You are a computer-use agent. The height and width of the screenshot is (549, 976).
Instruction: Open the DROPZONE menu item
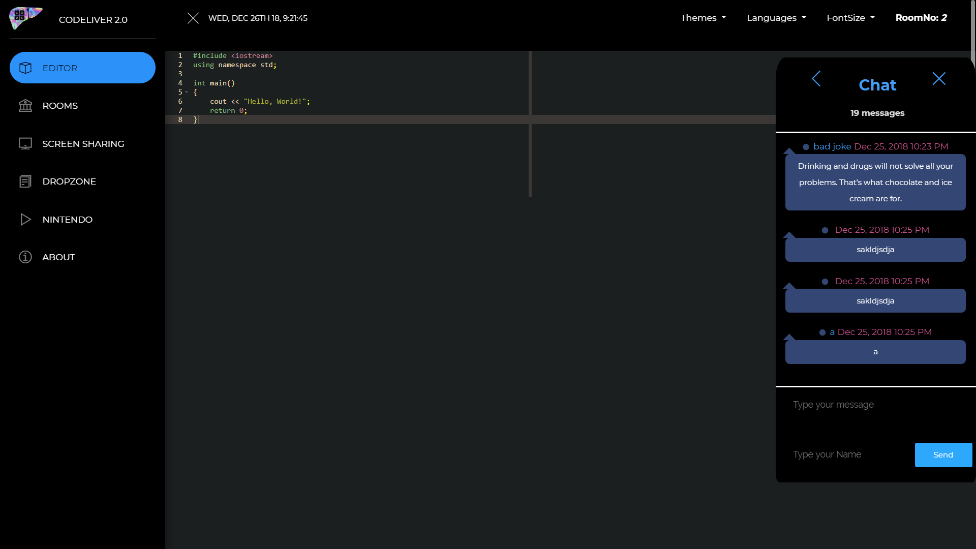[69, 181]
